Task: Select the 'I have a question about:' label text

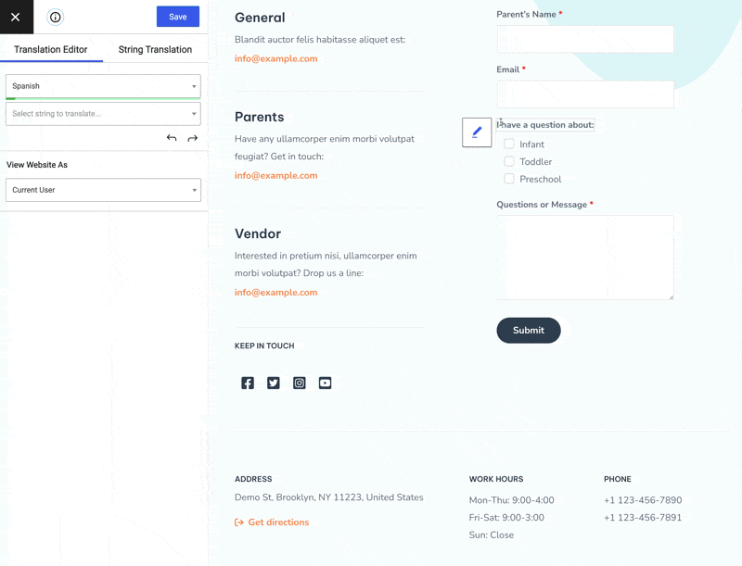Action: point(545,125)
